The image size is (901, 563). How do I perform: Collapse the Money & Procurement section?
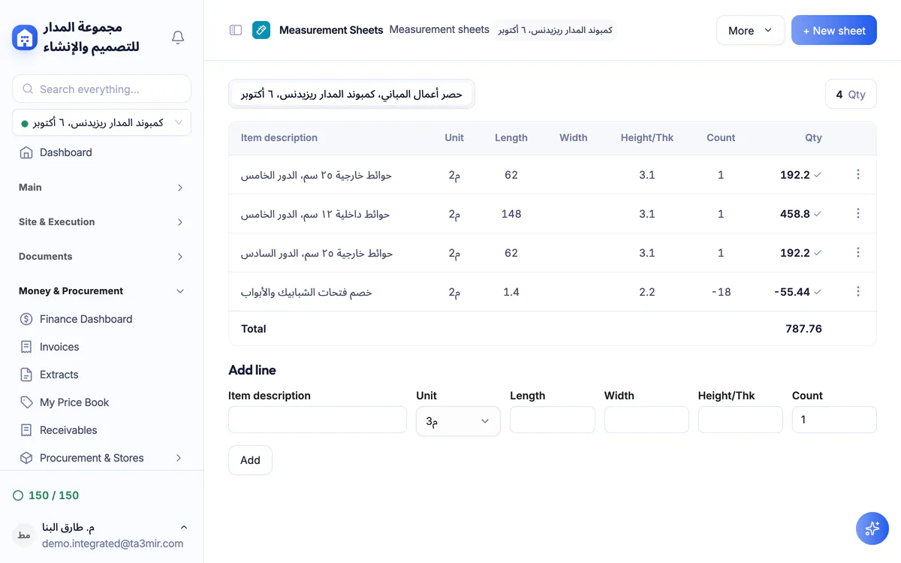click(x=101, y=291)
